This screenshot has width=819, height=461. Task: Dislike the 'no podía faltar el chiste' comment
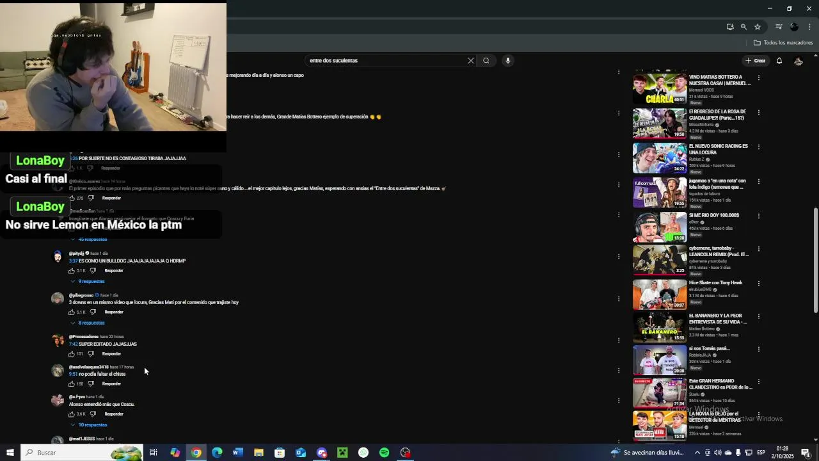click(91, 384)
